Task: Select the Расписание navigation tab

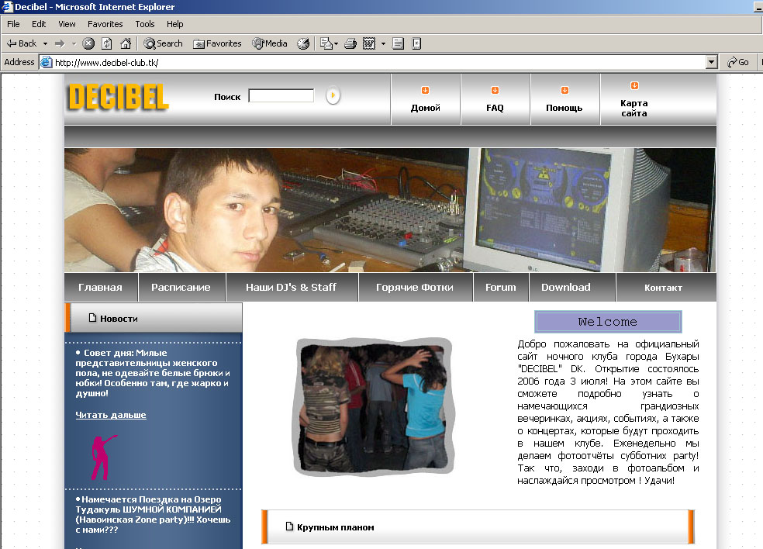Action: [x=181, y=287]
